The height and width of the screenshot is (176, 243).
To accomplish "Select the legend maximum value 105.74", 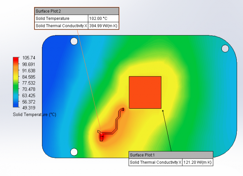I will [28, 58].
